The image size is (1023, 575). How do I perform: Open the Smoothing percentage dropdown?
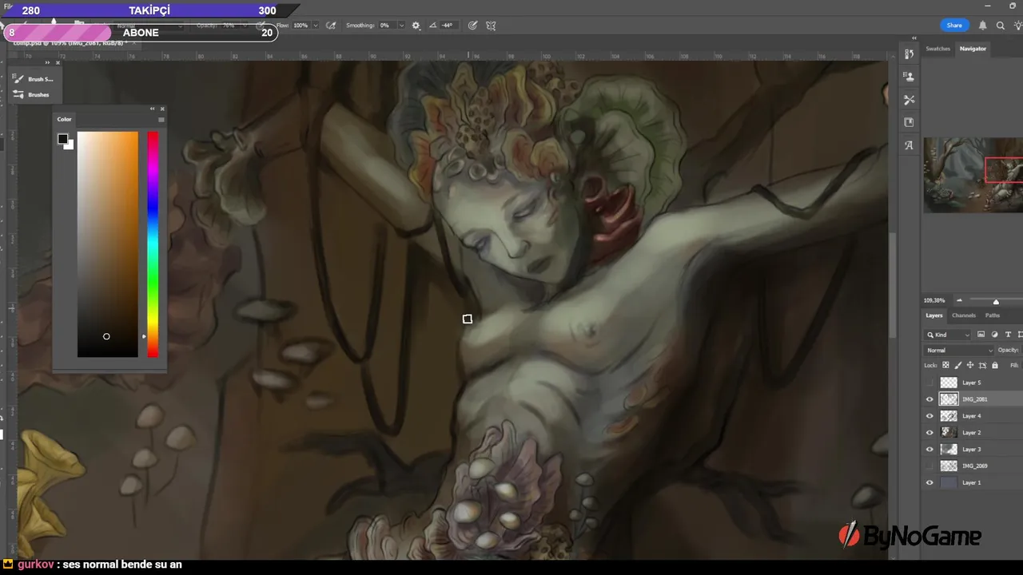[x=401, y=26]
